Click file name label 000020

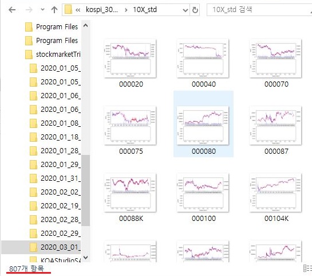131,84
